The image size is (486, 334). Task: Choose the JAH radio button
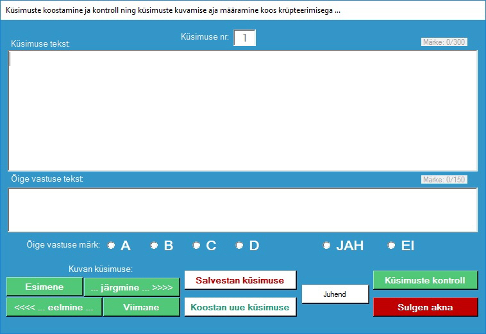[326, 246]
